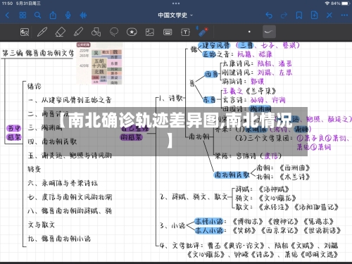Viewport: 352px width, 264px height.
Task: Activate the laser pointer tool
Action: click(x=203, y=32)
